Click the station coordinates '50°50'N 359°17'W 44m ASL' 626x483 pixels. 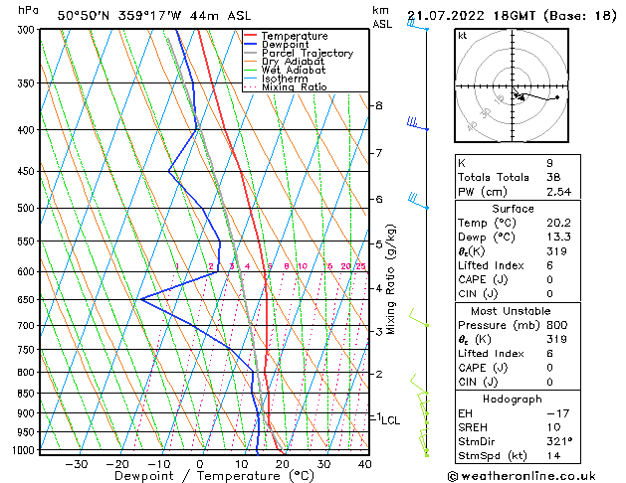154,16
